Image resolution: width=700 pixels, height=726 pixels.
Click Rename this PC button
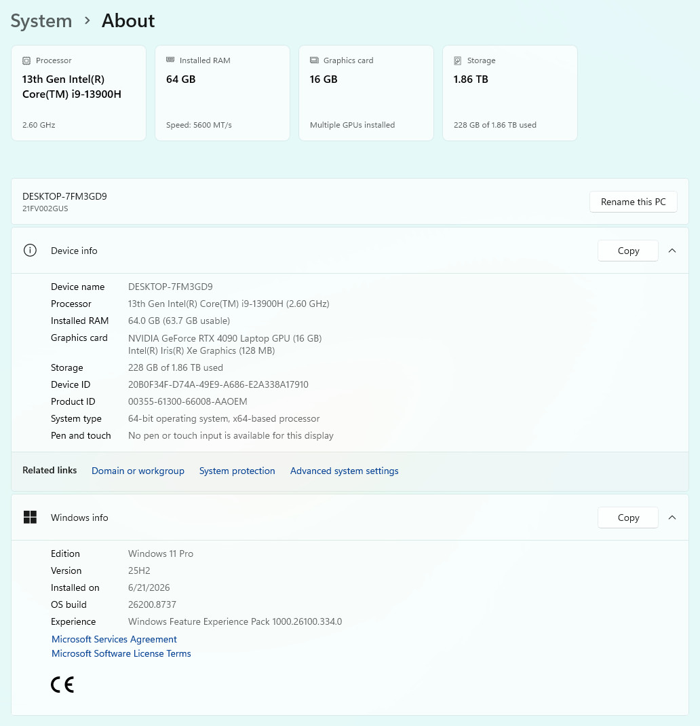pyautogui.click(x=634, y=202)
